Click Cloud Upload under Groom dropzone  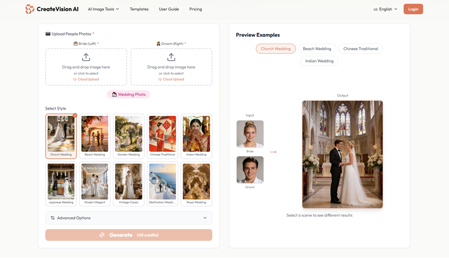[x=171, y=79]
